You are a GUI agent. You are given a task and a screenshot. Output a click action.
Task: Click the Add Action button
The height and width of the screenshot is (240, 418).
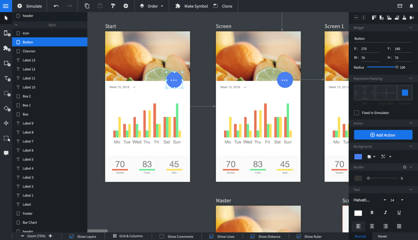click(383, 135)
